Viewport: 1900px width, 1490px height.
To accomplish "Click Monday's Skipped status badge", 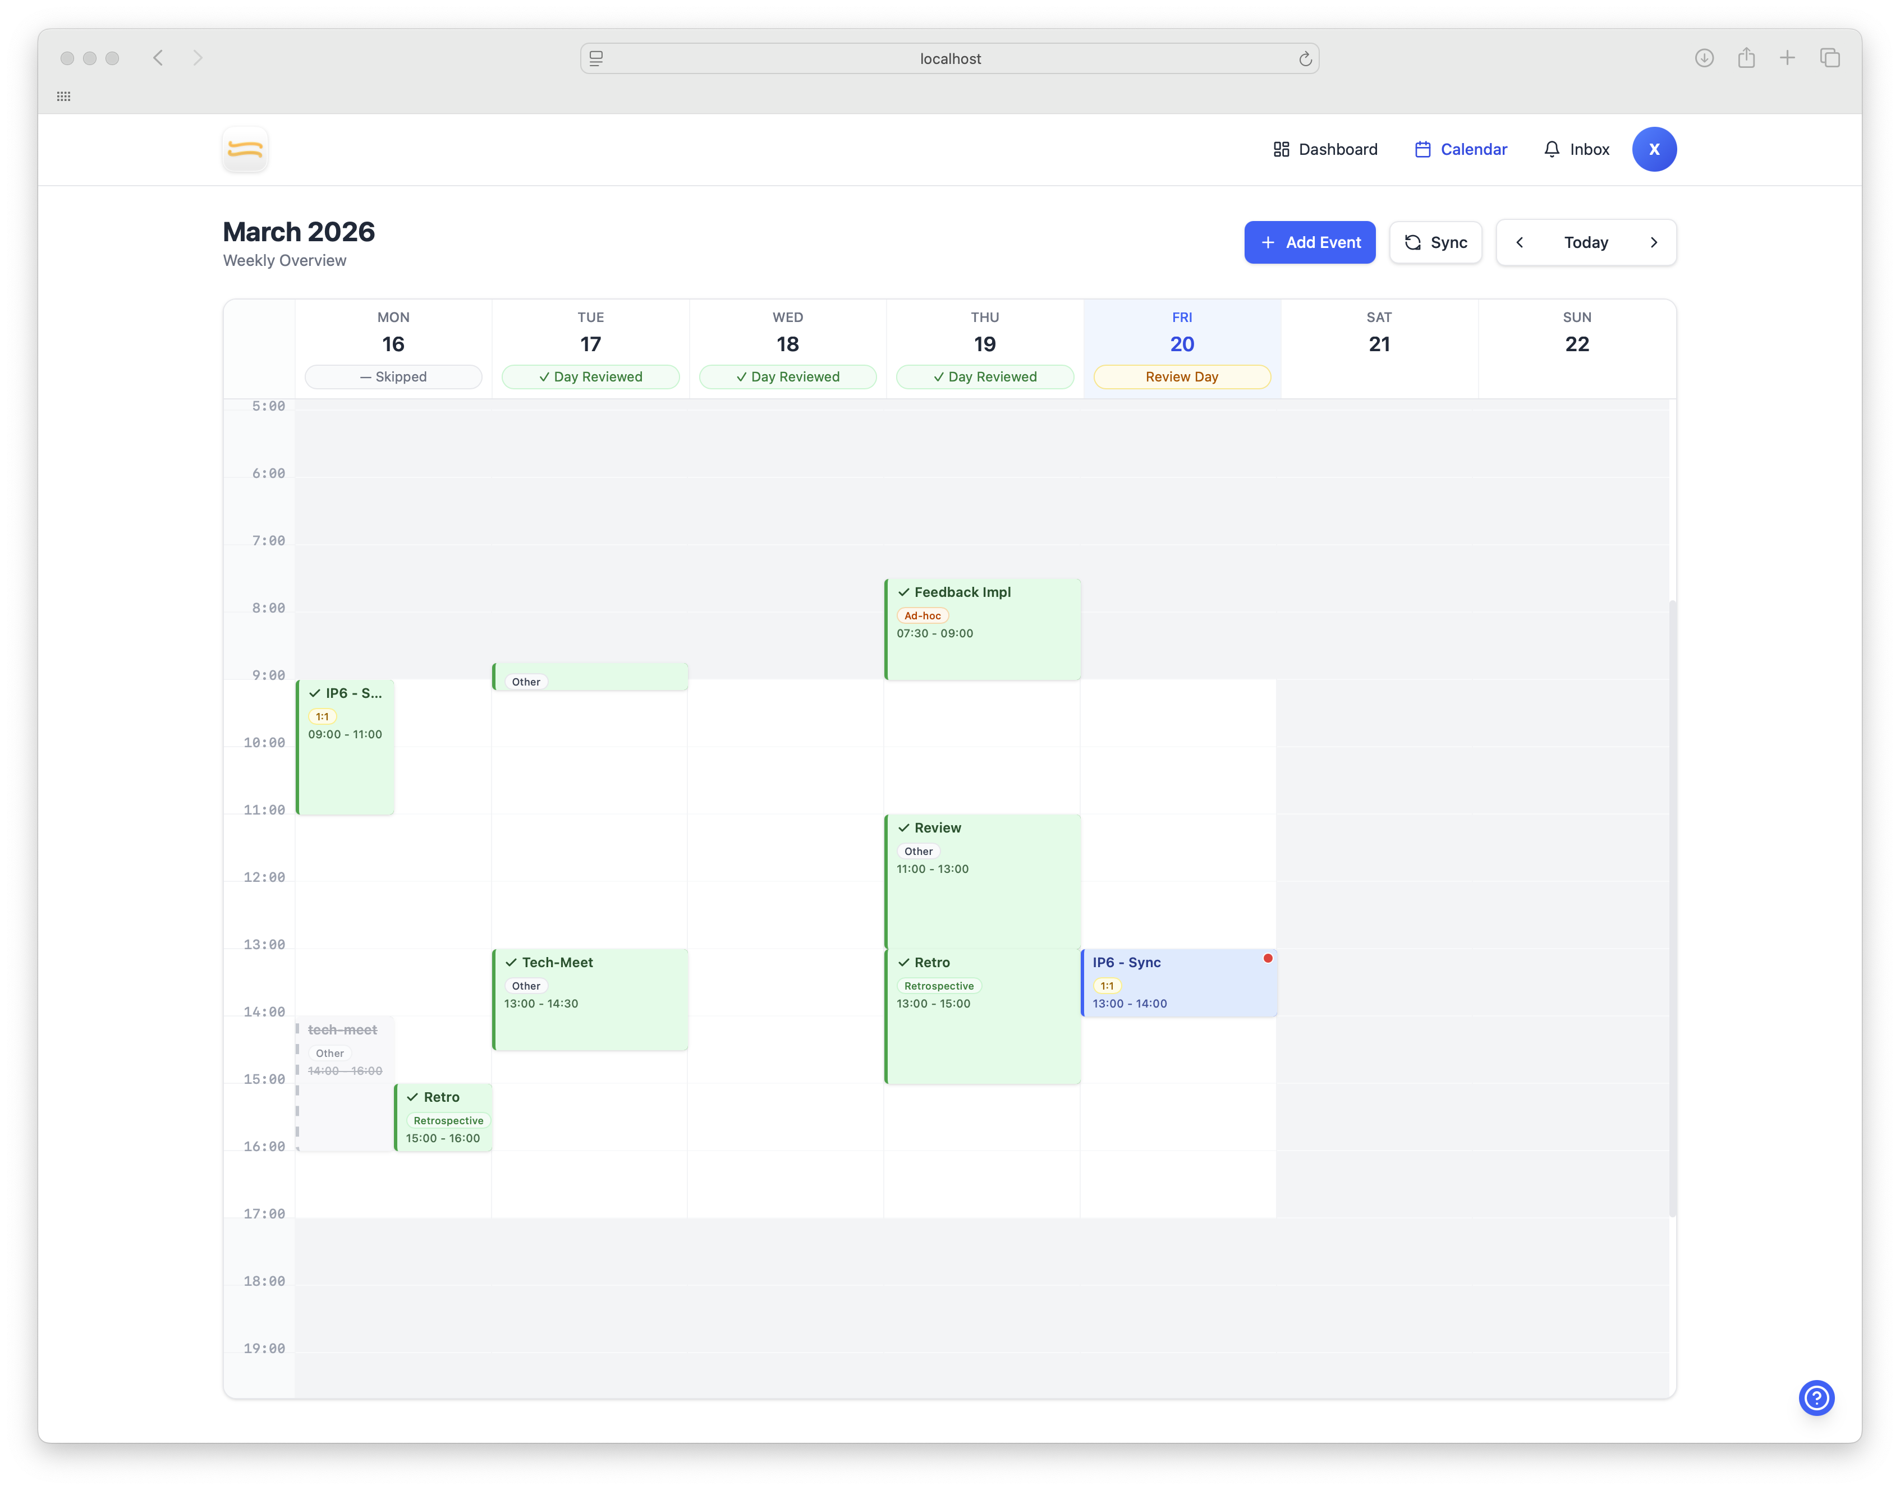I will click(393, 377).
